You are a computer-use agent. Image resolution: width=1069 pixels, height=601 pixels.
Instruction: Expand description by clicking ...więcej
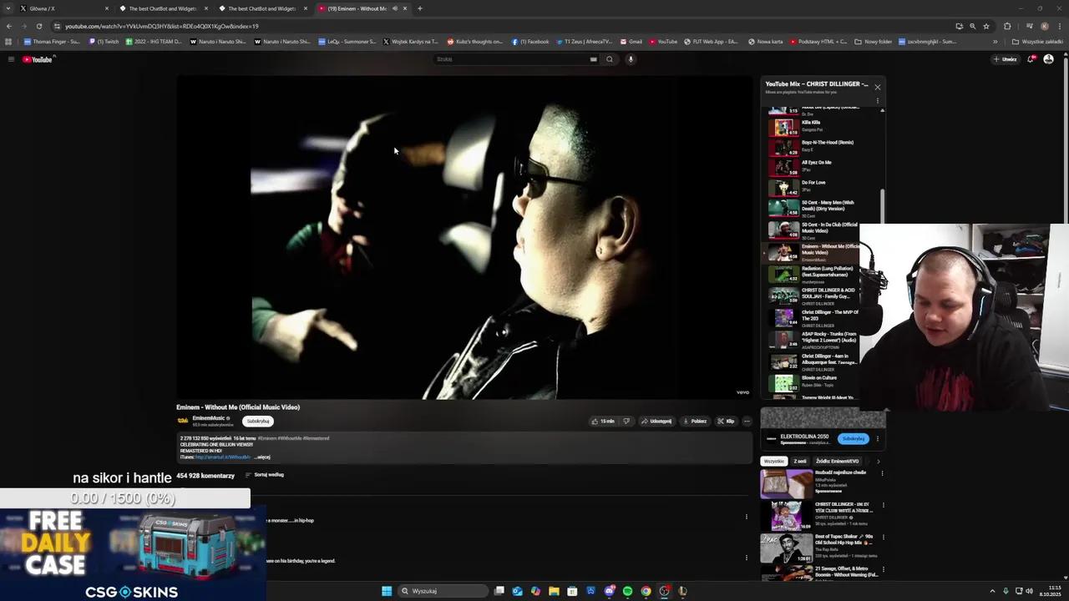coord(262,457)
